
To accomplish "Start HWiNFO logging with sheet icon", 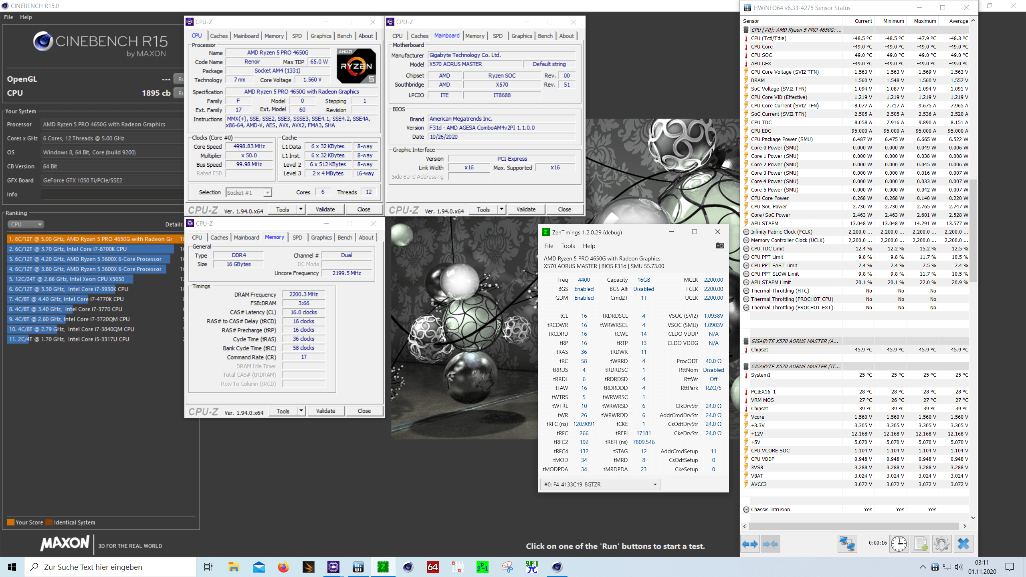I will tap(921, 544).
